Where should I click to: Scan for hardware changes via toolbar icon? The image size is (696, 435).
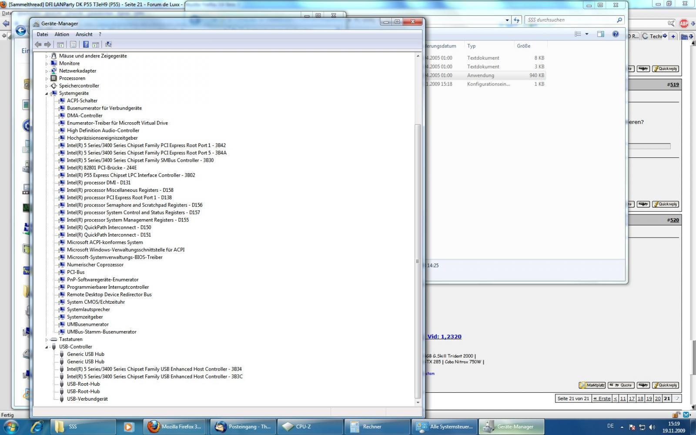[x=108, y=44]
